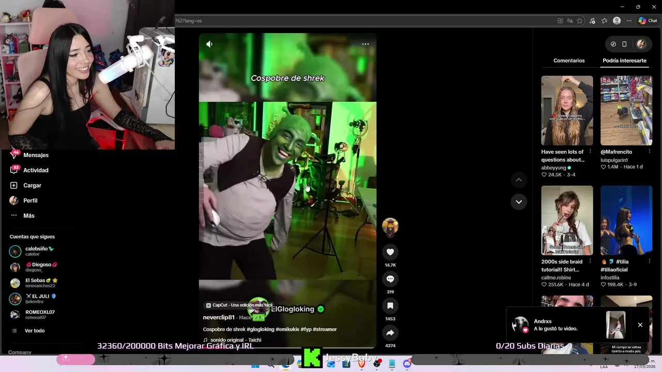Expand Ver todo followed accounts list
662x372 pixels.
28,331
